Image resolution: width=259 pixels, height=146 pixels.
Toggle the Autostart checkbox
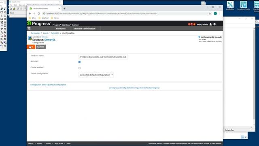coord(79,62)
